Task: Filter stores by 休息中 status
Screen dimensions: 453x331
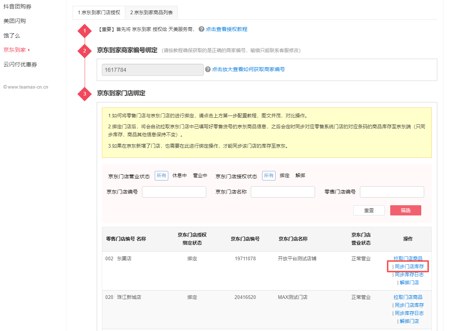Action: click(180, 176)
